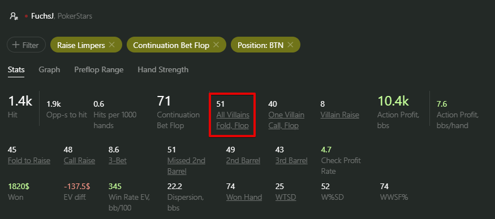Remove the Continuation Bet Flop filter chip
This screenshot has height=219, width=495.
[216, 45]
